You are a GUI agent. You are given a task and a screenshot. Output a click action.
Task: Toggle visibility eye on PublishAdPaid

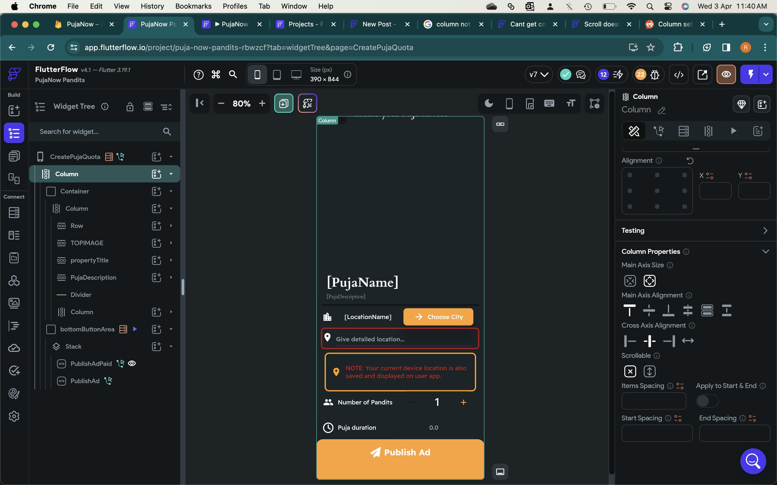132,363
